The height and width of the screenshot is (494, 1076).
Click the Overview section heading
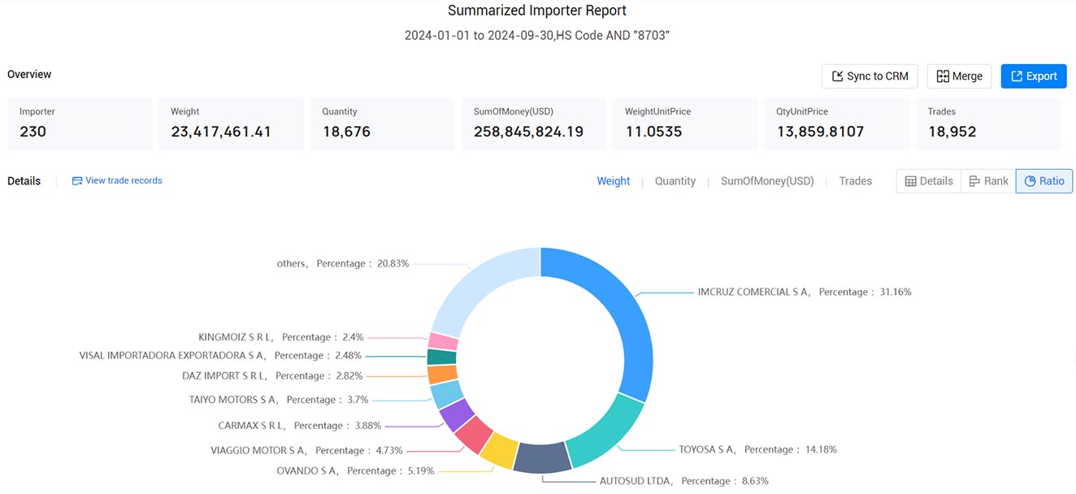29,74
